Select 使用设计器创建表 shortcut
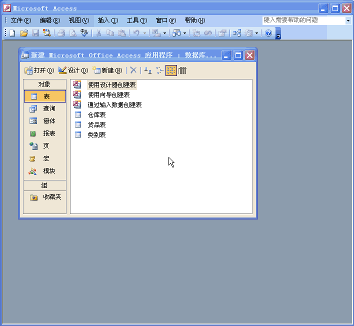The height and width of the screenshot is (326, 354). (x=105, y=85)
